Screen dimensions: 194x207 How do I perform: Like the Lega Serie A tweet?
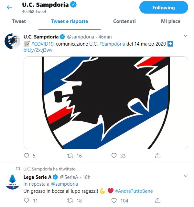pyautogui.click(x=114, y=201)
